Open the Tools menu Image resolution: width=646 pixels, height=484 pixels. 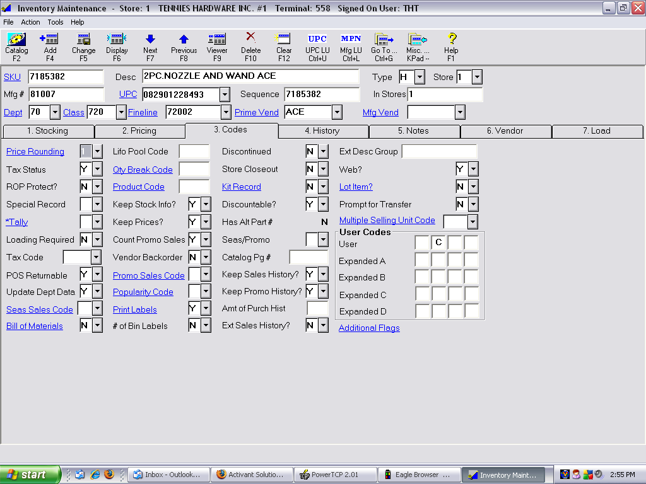tap(56, 22)
